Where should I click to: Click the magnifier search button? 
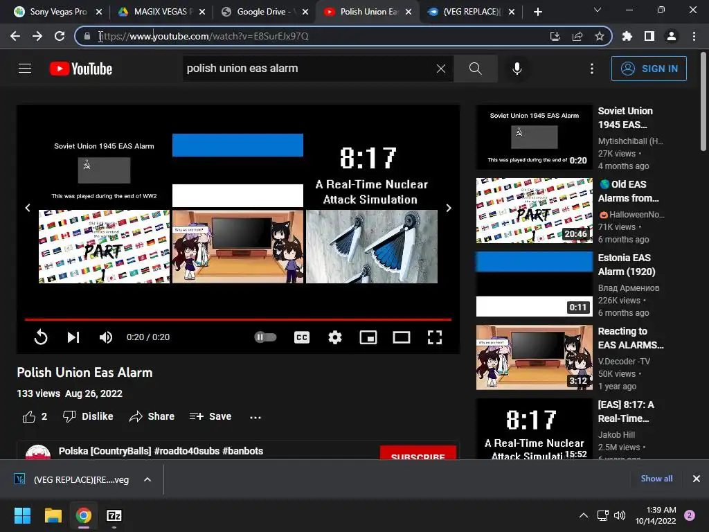pyautogui.click(x=475, y=69)
